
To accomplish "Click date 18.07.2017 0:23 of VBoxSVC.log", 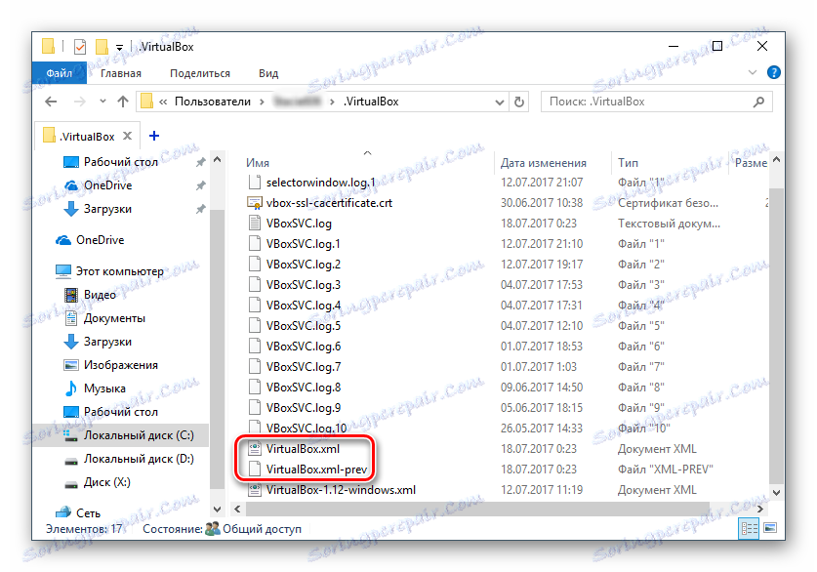I will (x=538, y=224).
